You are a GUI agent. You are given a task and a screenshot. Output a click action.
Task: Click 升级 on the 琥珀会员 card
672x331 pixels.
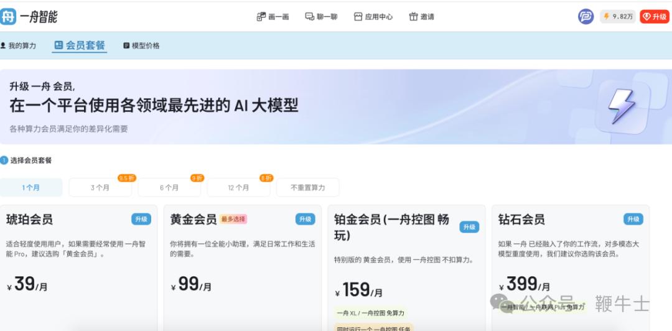point(141,219)
